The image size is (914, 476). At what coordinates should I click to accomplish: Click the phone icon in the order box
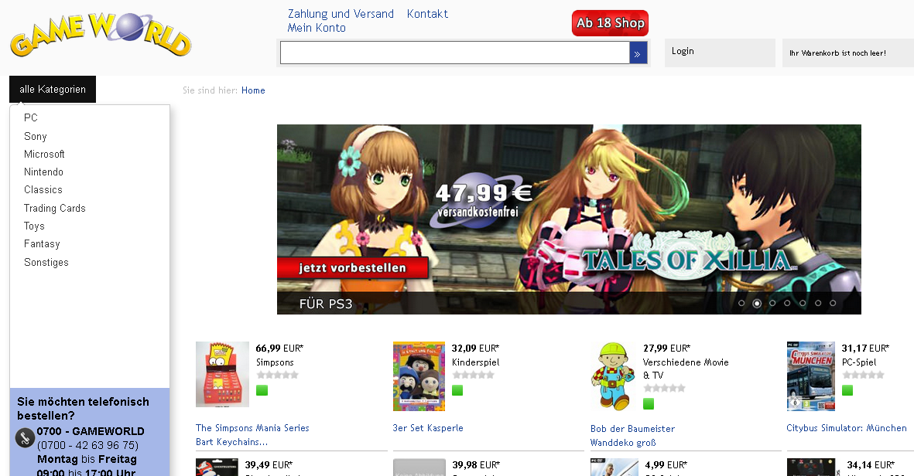point(25,437)
